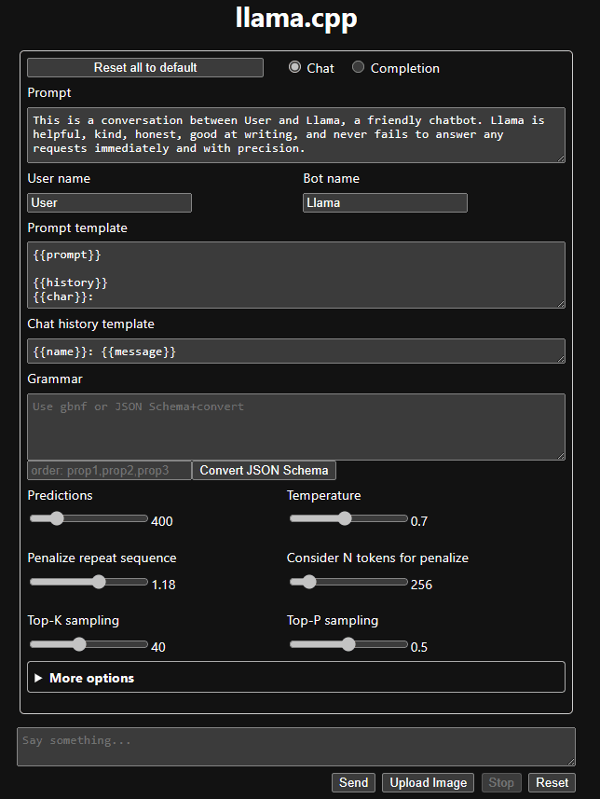Focus the Bot name field containing Llama
Screen dimensions: 600x799
coord(385,203)
